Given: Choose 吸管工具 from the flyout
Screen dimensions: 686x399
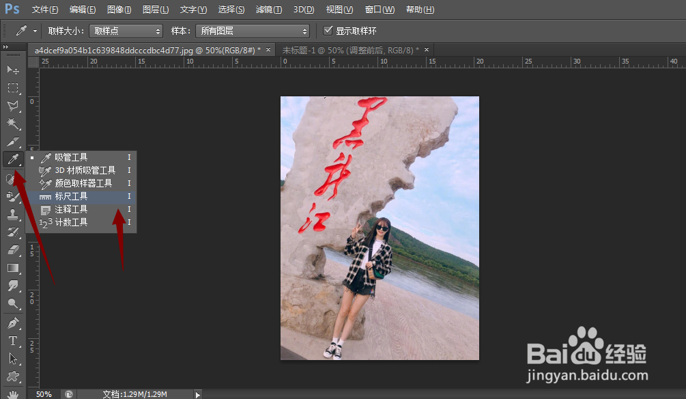Looking at the screenshot, I should coord(81,157).
